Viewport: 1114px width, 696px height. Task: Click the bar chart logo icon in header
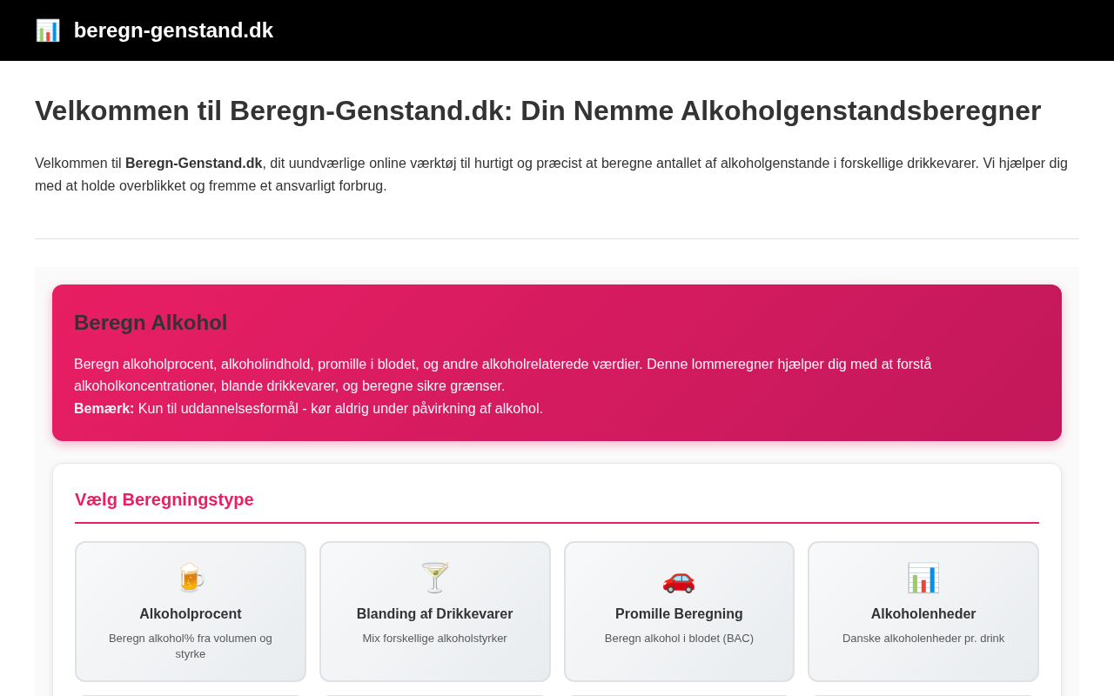(48, 30)
